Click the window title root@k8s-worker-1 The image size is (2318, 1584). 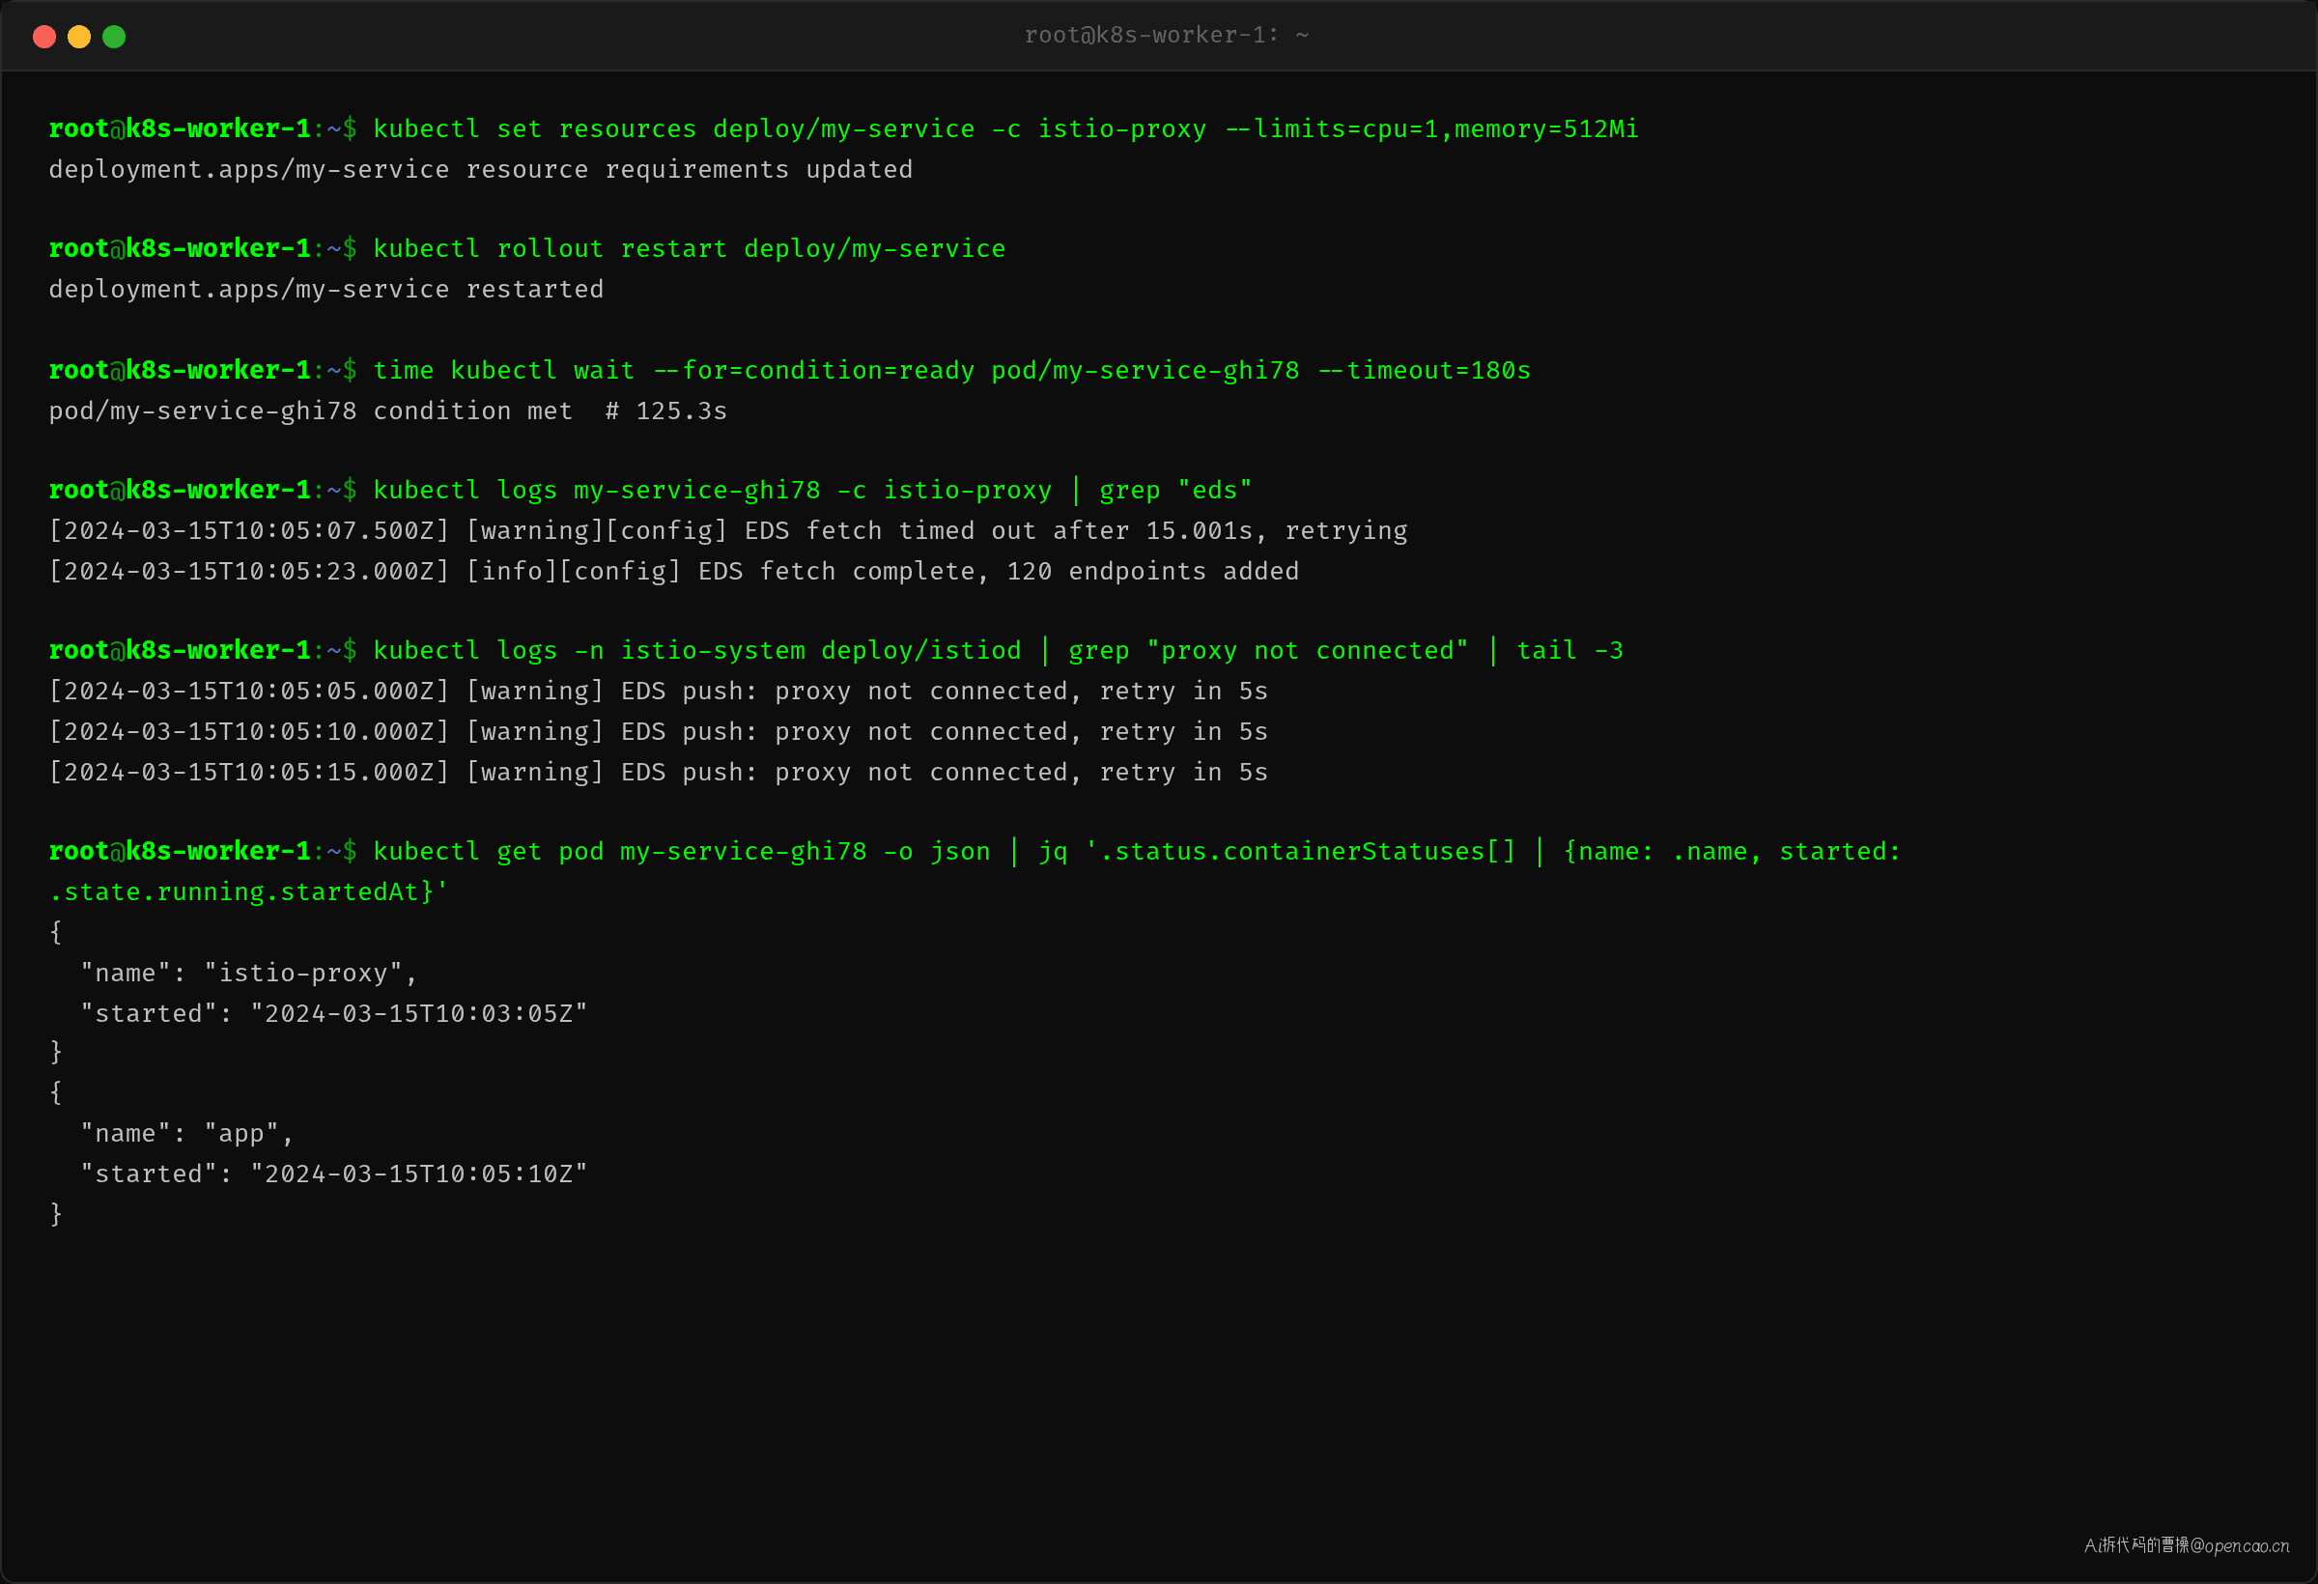tap(1166, 36)
